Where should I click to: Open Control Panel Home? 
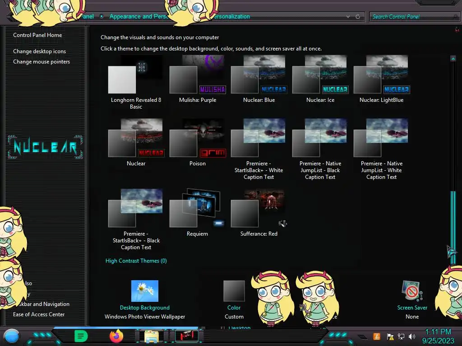click(x=37, y=35)
